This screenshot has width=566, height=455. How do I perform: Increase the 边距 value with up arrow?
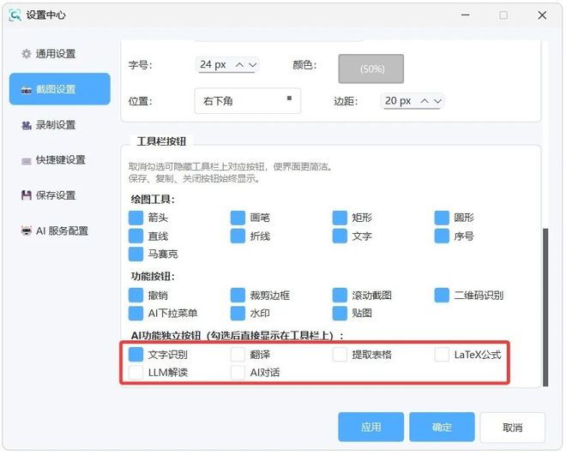(x=424, y=101)
